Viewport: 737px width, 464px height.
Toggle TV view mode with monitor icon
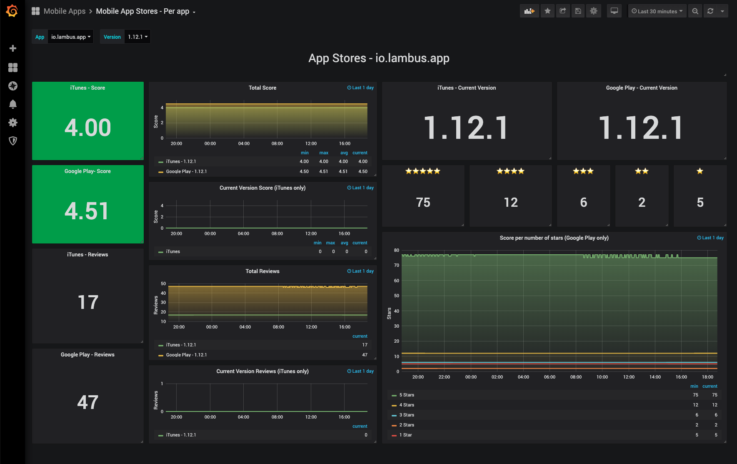pyautogui.click(x=614, y=11)
